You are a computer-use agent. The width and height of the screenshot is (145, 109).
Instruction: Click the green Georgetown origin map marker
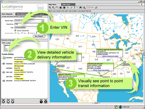[124, 62]
